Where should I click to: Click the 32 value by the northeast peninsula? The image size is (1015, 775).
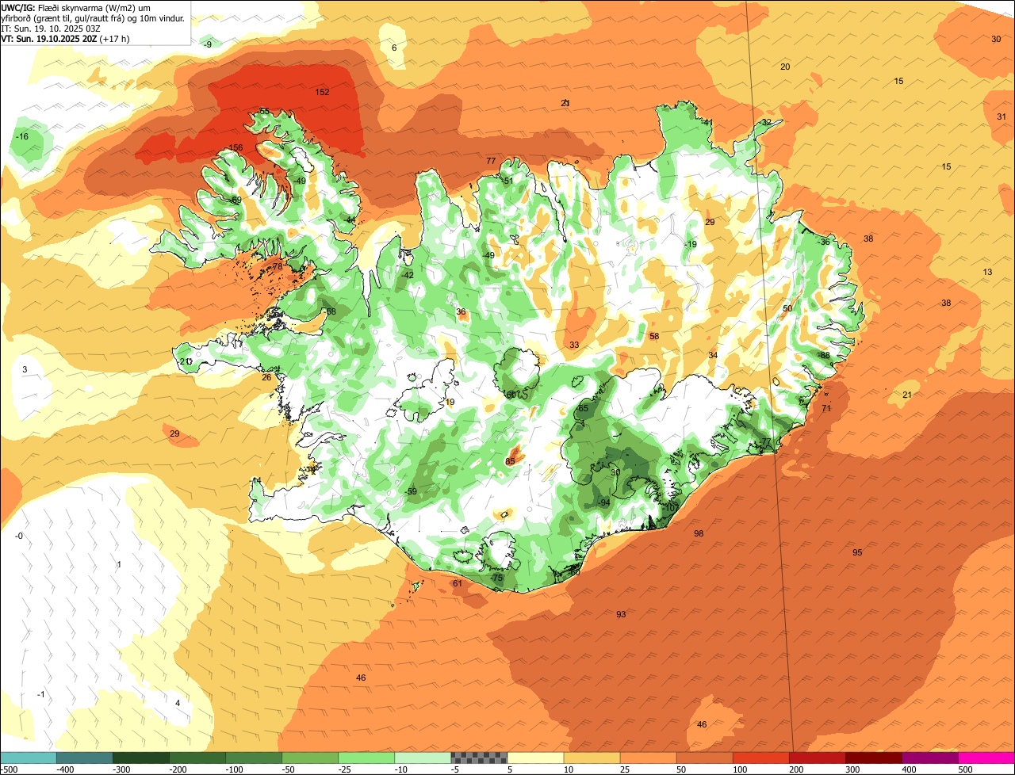tap(766, 123)
